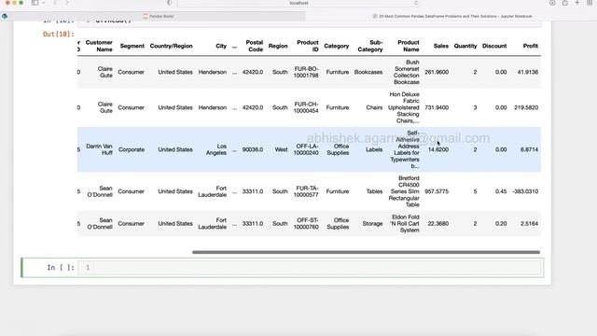Viewport: 597px width, 336px height.
Task: Click the pinned Python tab icon
Action: click(x=5, y=17)
